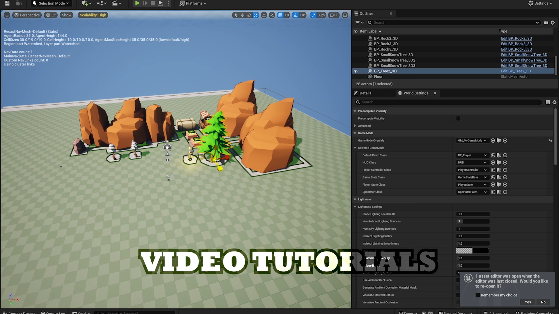Click the viewport layout maximize icon

(345, 15)
